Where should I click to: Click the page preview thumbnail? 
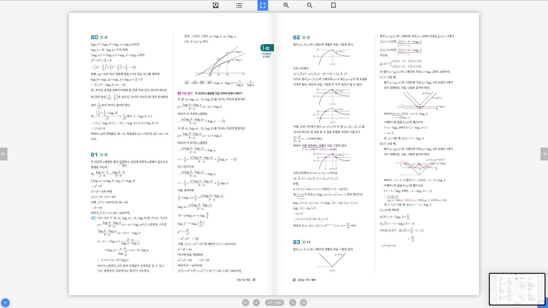tap(516, 289)
